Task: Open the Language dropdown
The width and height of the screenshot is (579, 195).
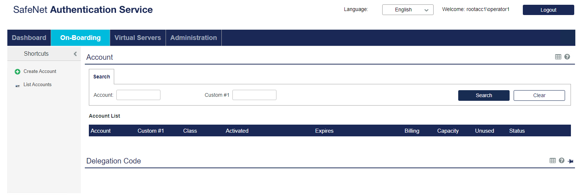Action: [x=408, y=10]
